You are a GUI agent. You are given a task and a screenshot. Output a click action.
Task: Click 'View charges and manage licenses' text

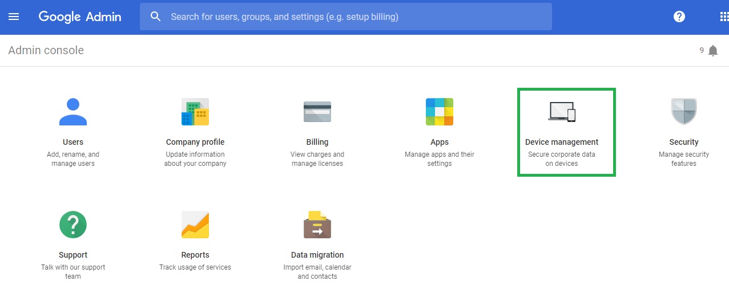click(317, 159)
